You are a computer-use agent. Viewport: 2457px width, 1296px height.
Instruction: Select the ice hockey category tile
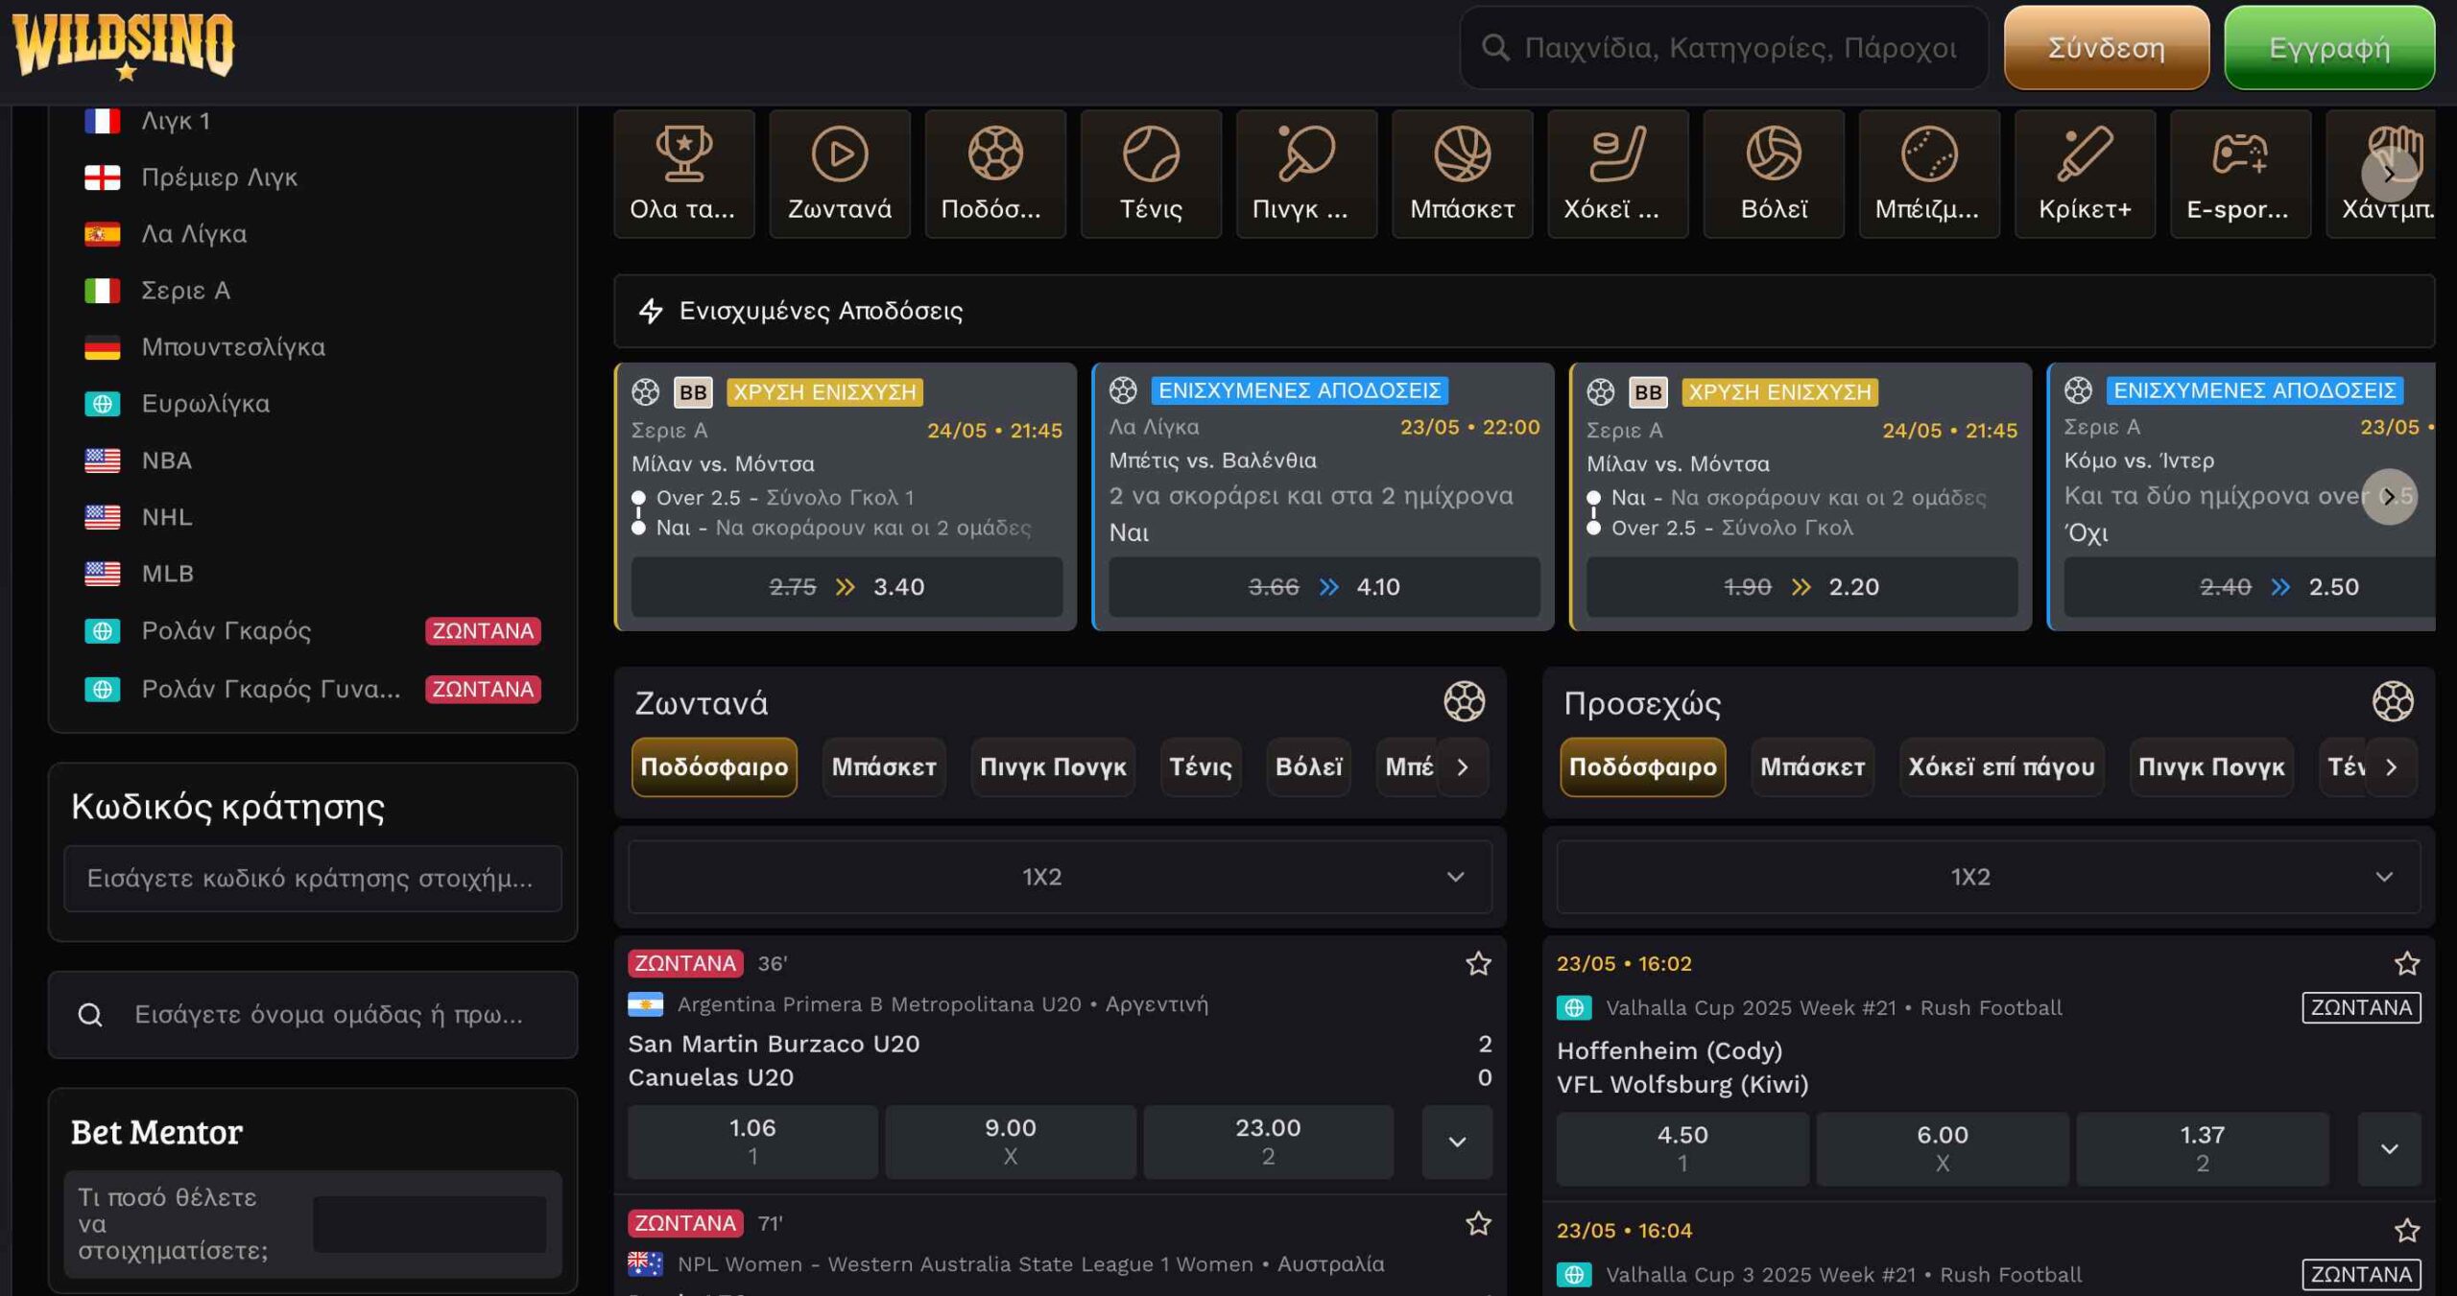(1617, 174)
